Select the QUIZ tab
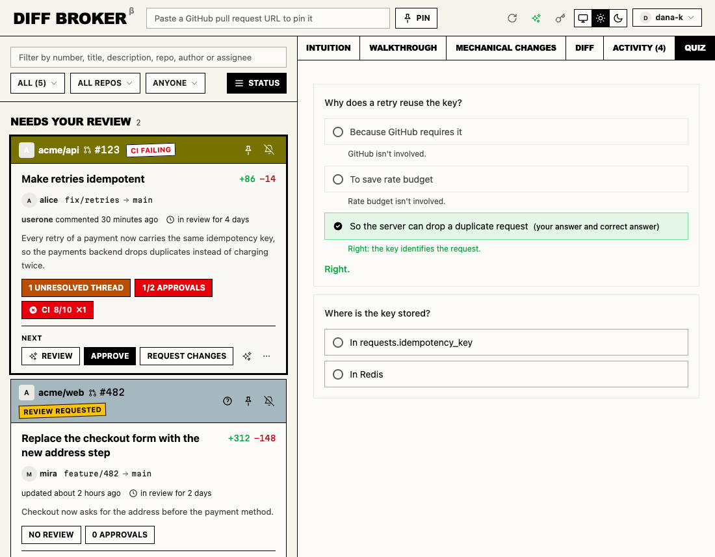Image resolution: width=715 pixels, height=557 pixels. point(695,48)
